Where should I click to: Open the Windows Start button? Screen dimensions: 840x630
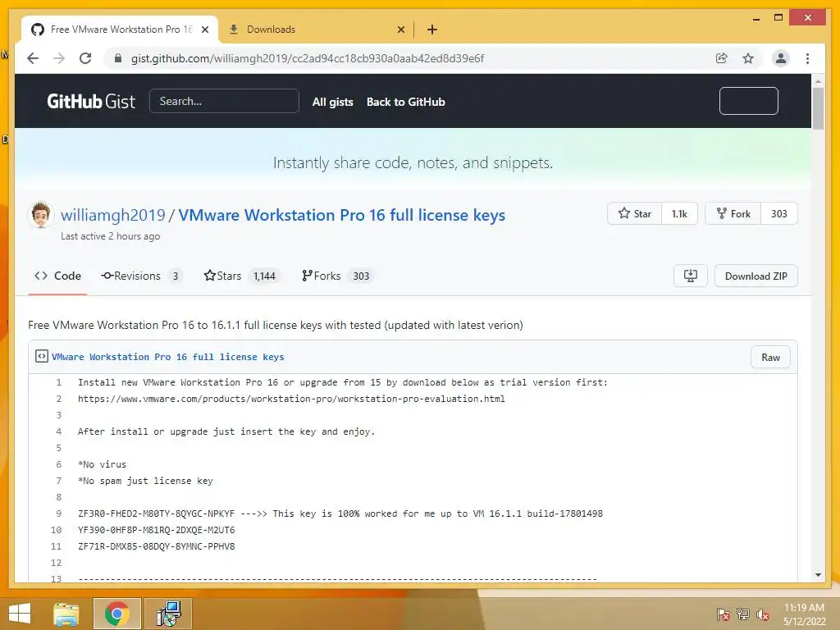pyautogui.click(x=20, y=614)
